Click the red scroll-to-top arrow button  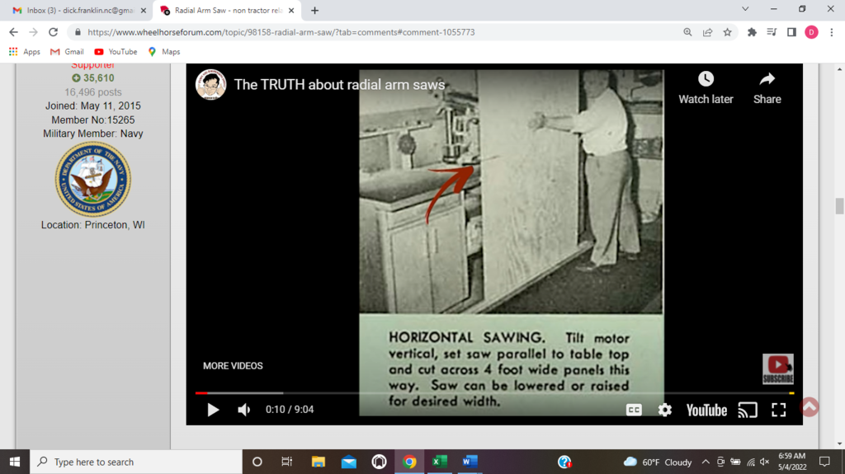click(810, 406)
